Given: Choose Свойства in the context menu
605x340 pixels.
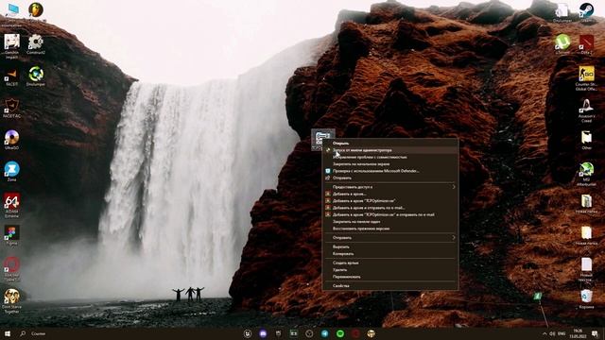Looking at the screenshot, I should click(390, 286).
